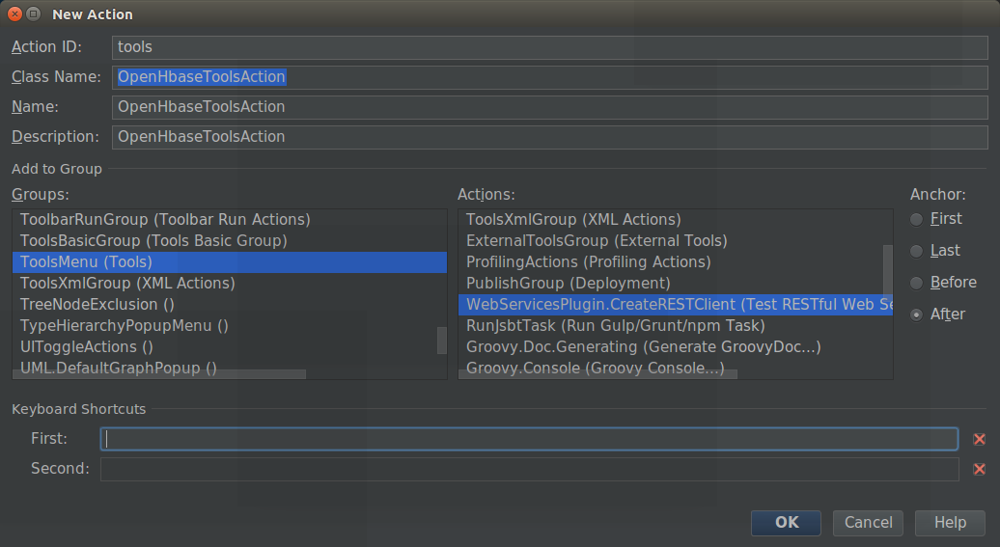Screen dimensions: 1000x547
Task: Clear the First keyboard shortcut with red X
Action: coord(979,439)
